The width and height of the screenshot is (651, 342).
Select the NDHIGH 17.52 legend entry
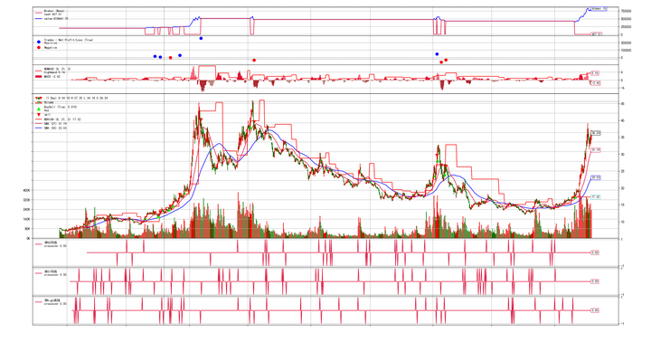coord(58,119)
